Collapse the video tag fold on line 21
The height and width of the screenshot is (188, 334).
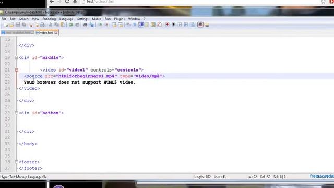pos(16,70)
